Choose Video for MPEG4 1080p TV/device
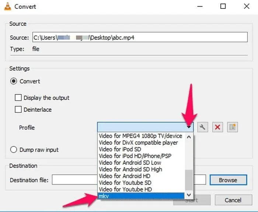The height and width of the screenshot is (212, 258). 141,136
